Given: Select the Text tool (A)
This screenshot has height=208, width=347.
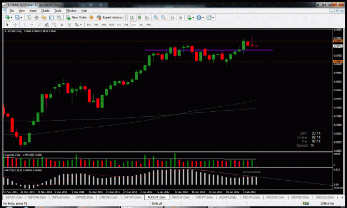Looking at the screenshot, I should point(62,25).
